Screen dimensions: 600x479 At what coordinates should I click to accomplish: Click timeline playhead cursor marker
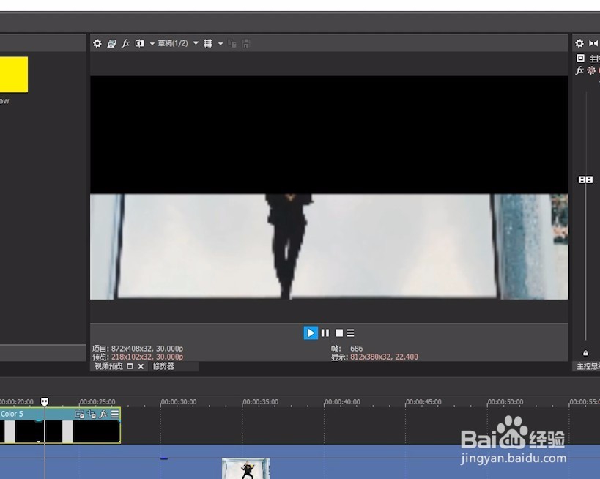(45, 401)
